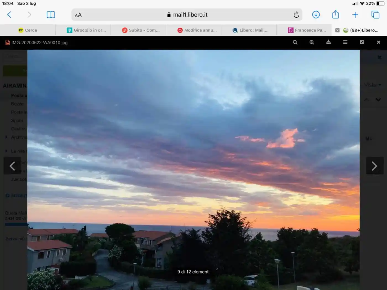This screenshot has width=387, height=290.
Task: Tap the Safari share icon
Action: tap(335, 14)
